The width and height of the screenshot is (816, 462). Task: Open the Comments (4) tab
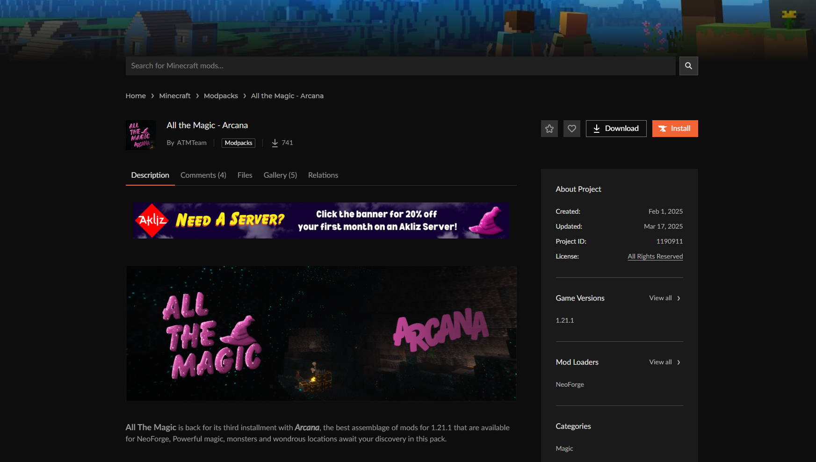[203, 175]
